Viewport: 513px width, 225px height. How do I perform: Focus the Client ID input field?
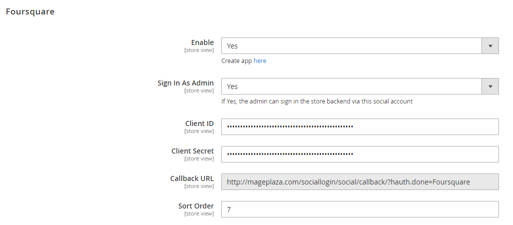point(360,127)
